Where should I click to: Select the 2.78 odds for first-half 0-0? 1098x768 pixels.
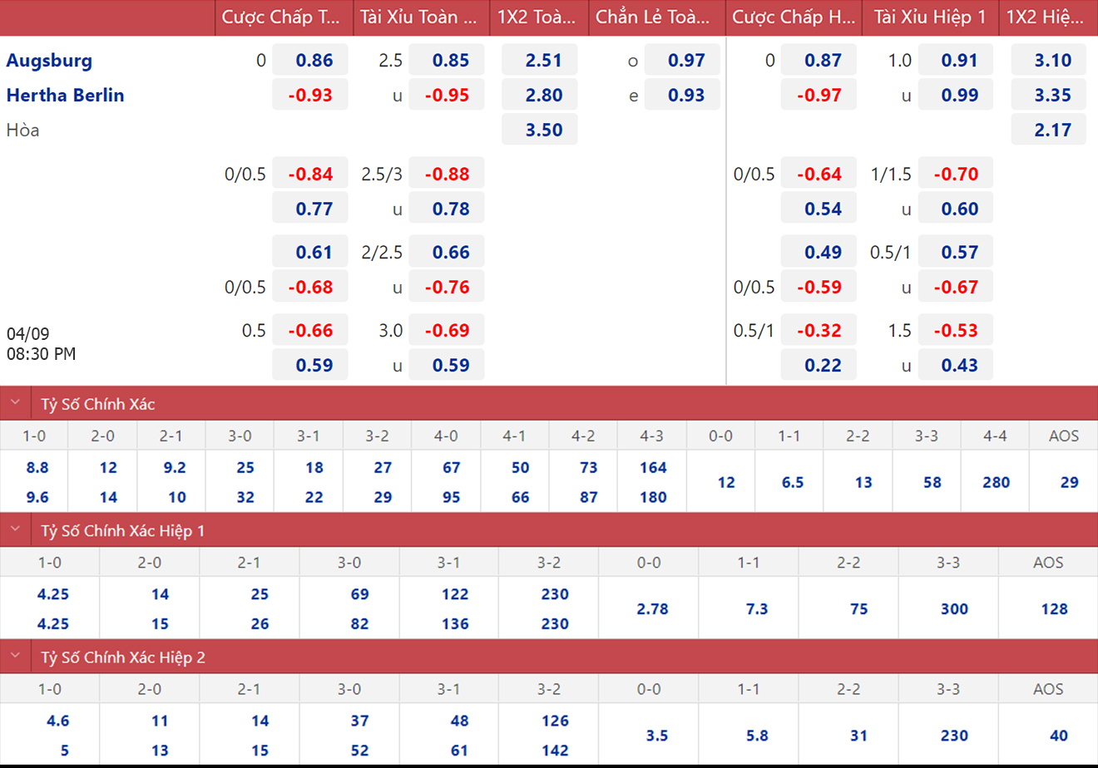coord(652,609)
